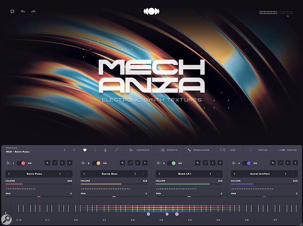Click the redo arrow icon
303x226 pixels.
click(33, 11)
